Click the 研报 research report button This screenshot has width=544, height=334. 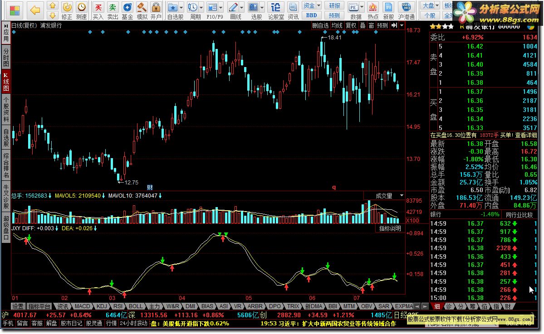coord(334,5)
